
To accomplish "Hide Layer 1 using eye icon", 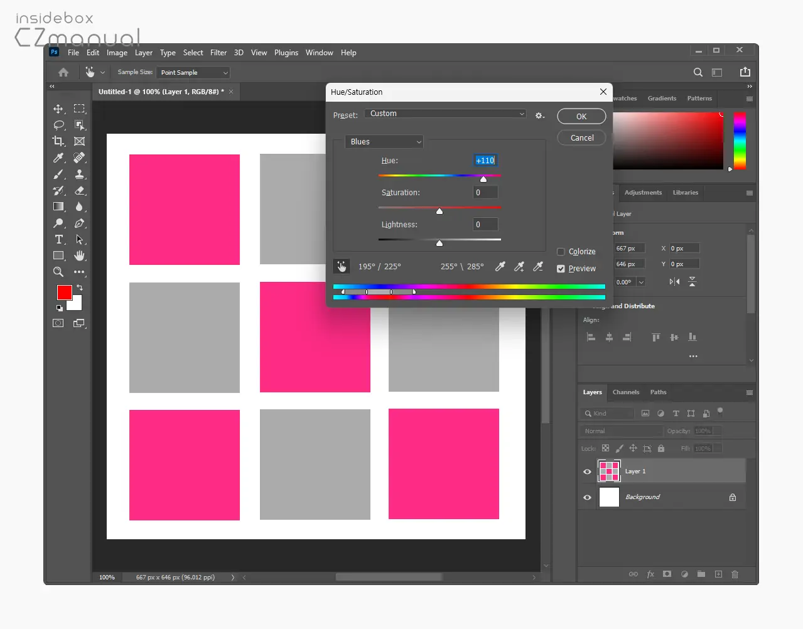I will [x=587, y=471].
